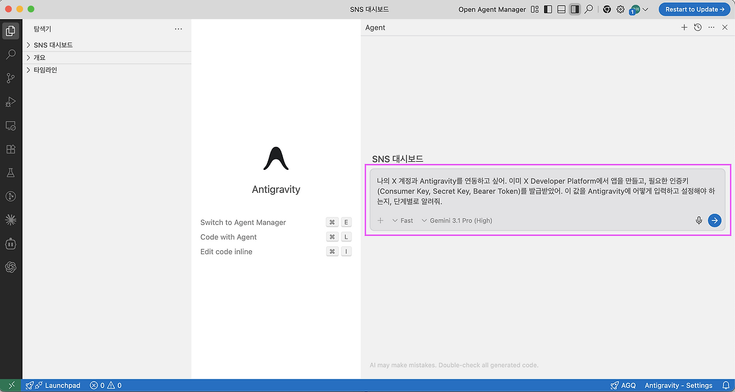This screenshot has width=735, height=392.
Task: Open the OpenAI logo icon panel
Action: tap(10, 266)
